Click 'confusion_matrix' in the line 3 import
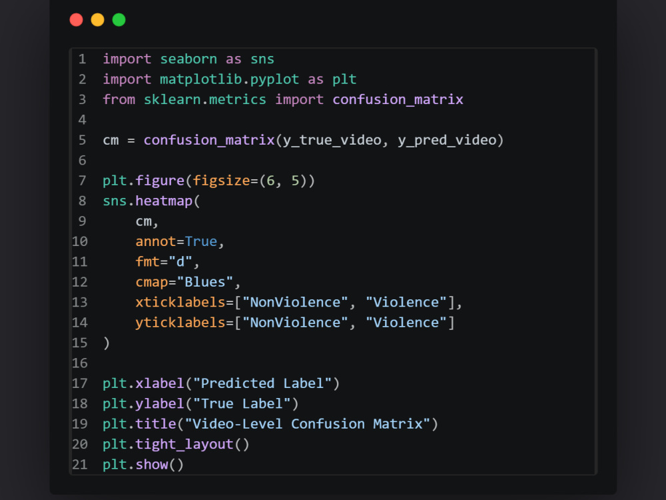This screenshot has width=666, height=500. pos(398,99)
